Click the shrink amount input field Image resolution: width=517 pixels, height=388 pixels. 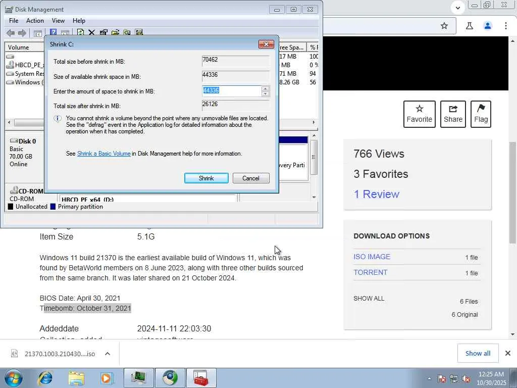pyautogui.click(x=232, y=91)
